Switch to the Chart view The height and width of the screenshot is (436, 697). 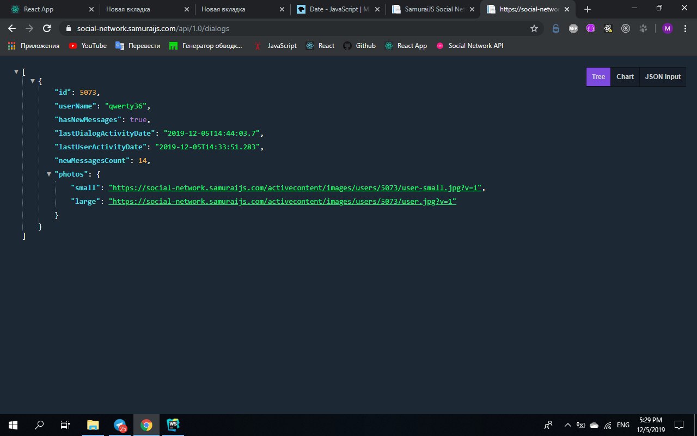coord(625,77)
